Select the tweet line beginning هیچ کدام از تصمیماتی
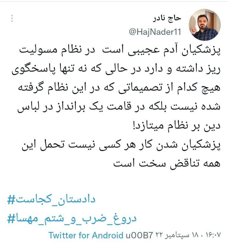 [119, 88]
